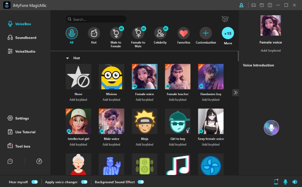The width and height of the screenshot is (302, 187).
Task: Toggle the Background Sound Effect switch
Action: (141, 182)
